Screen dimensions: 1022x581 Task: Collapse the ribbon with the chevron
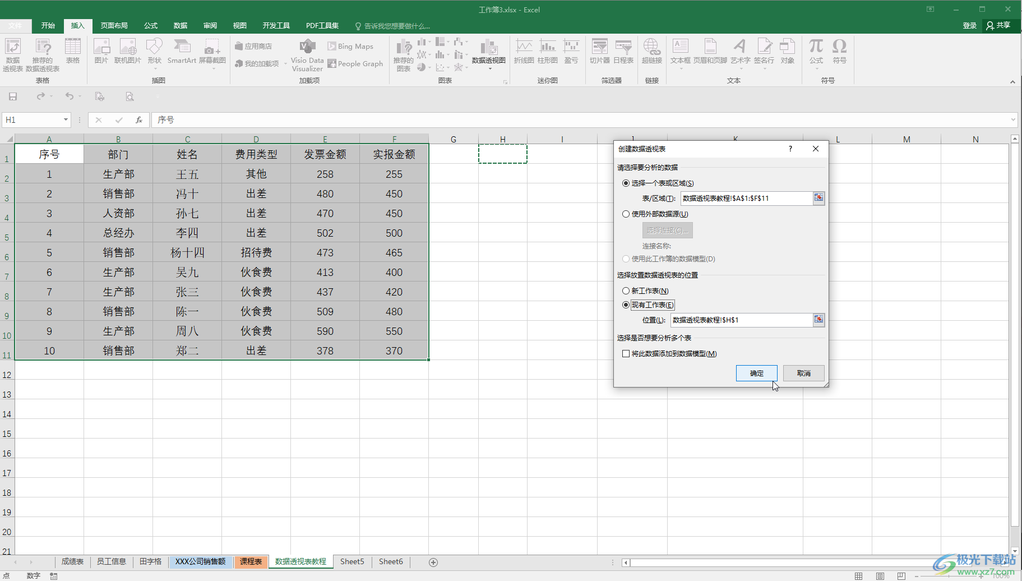(x=1012, y=82)
